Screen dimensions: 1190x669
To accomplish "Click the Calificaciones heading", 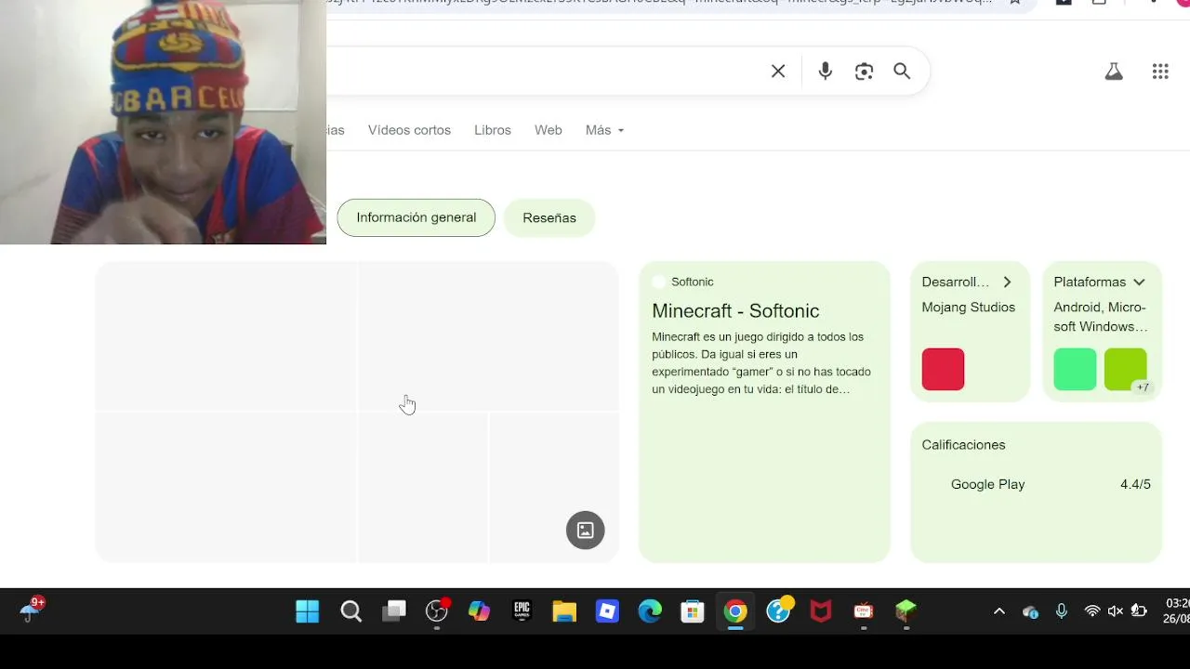I will click(x=963, y=445).
